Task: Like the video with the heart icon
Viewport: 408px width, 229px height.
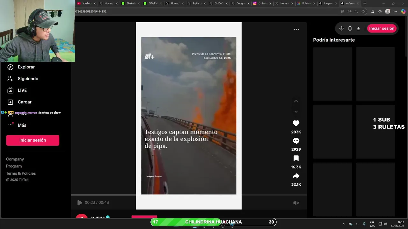Action: click(296, 123)
